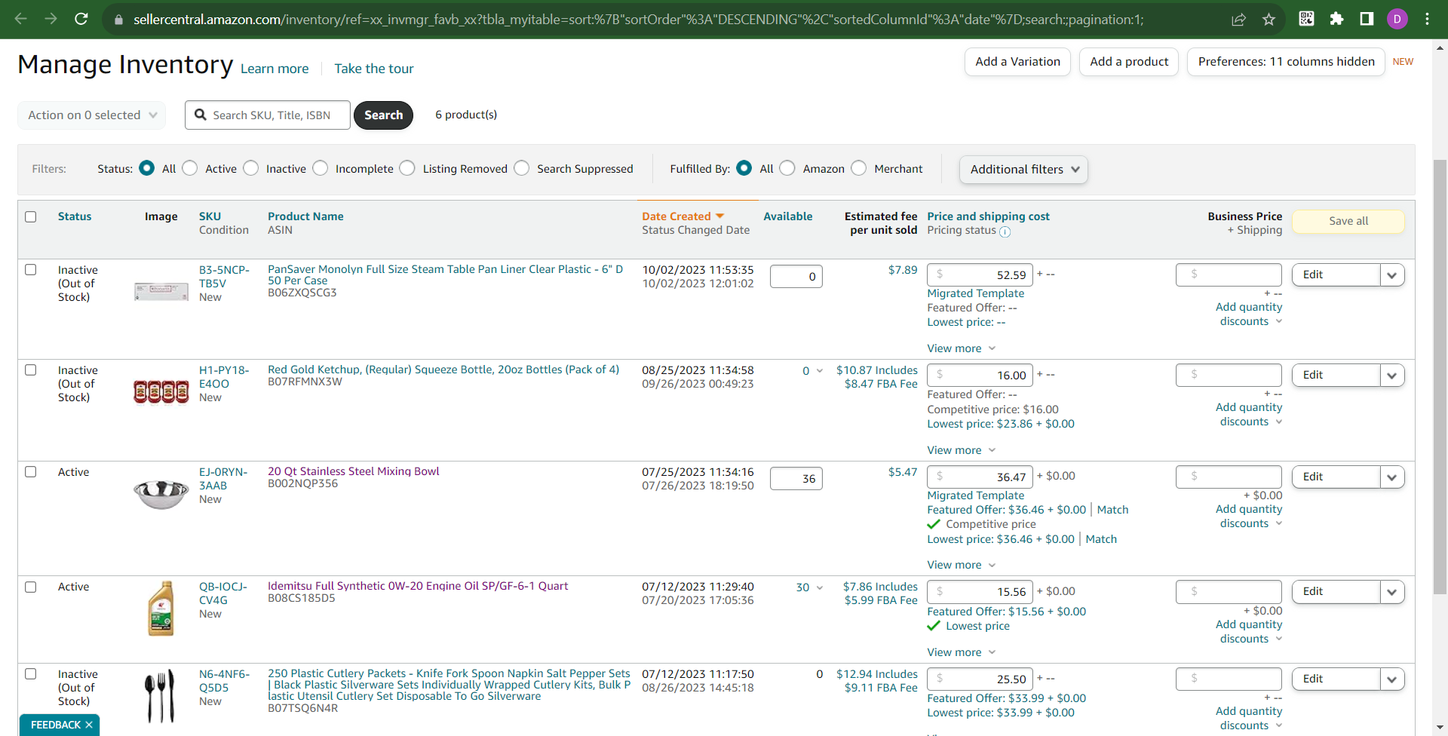Select the Red Gold Ketchup row checkbox
This screenshot has height=736, width=1448.
pyautogui.click(x=31, y=370)
